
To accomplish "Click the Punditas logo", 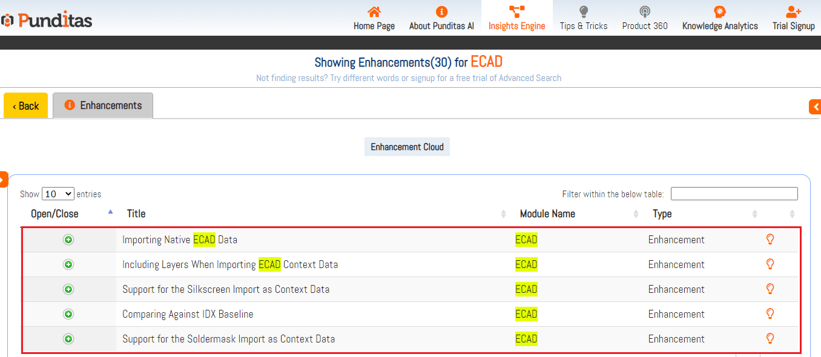I will (47, 20).
